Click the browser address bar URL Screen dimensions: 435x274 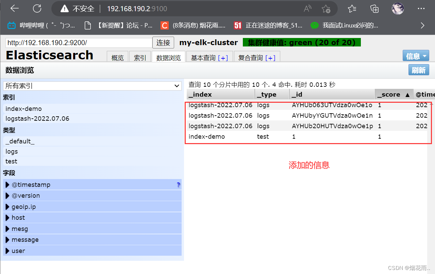137,9
